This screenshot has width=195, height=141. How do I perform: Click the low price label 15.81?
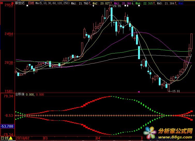coord(176,91)
